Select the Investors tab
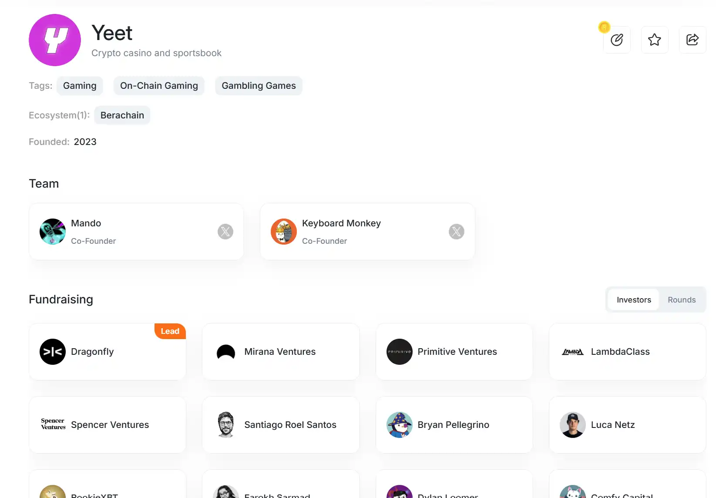716x498 pixels. click(634, 300)
